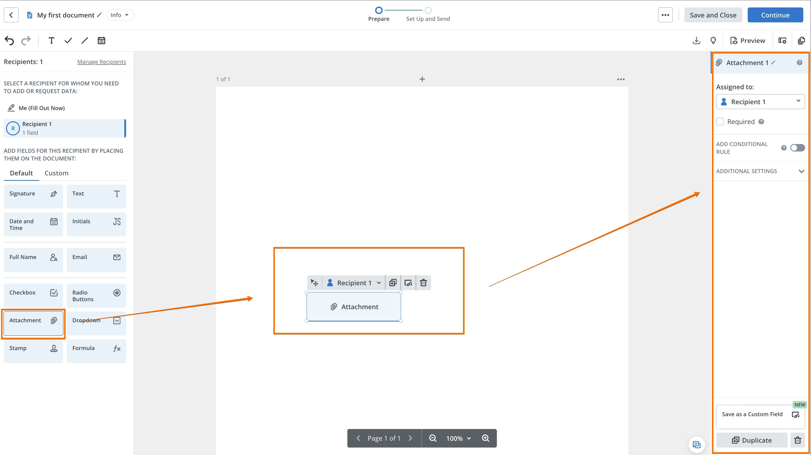Screen dimensions: 811x455
Task: Zoom in with the magnifier plus icon
Action: click(485, 438)
